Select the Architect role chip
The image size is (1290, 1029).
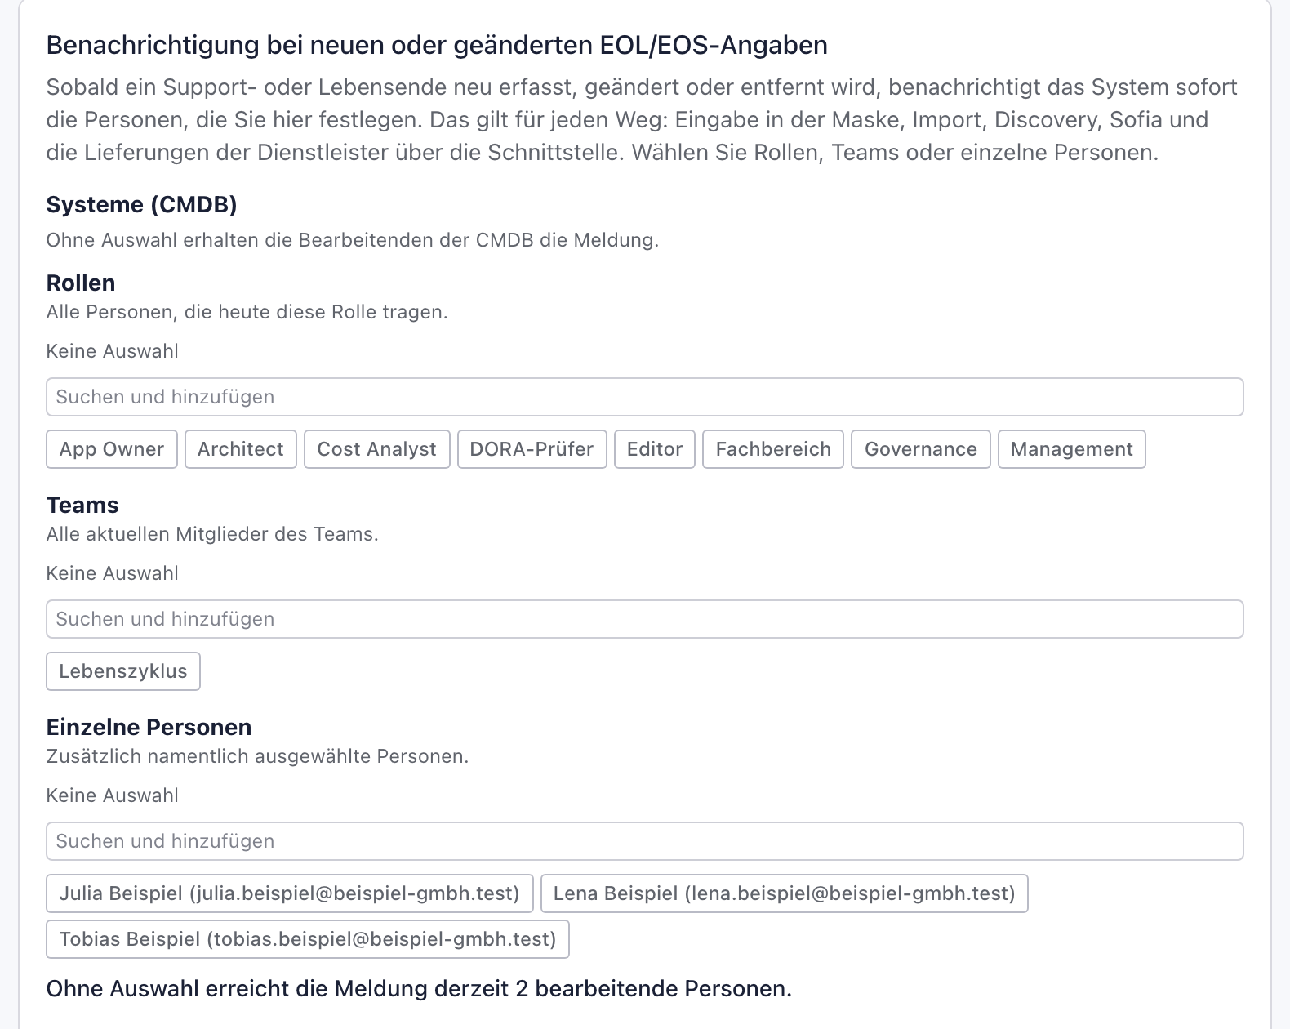[241, 449]
